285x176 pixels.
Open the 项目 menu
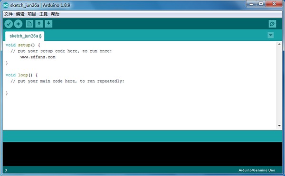pyautogui.click(x=32, y=14)
